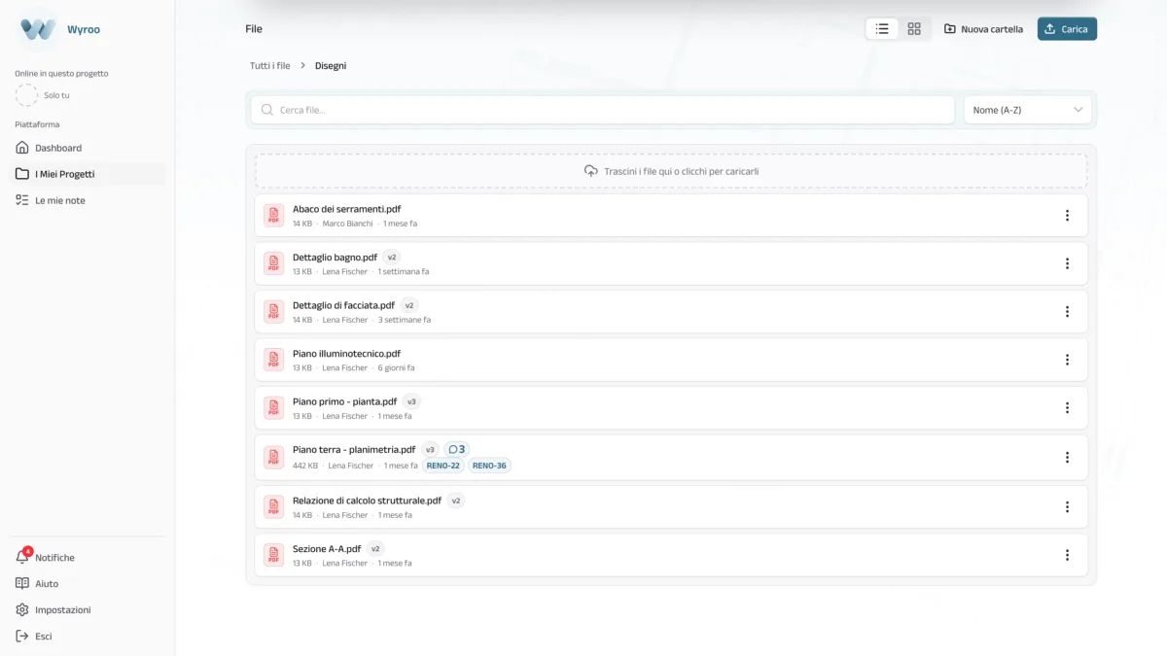
Task: Open options menu for Piano illuminotecnico.pdf
Action: click(1067, 360)
